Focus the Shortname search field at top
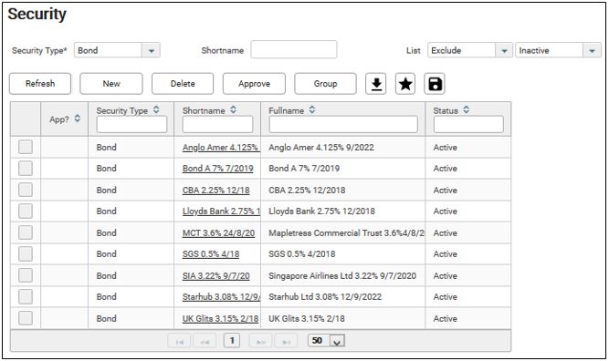The width and height of the screenshot is (609, 361). pos(294,49)
